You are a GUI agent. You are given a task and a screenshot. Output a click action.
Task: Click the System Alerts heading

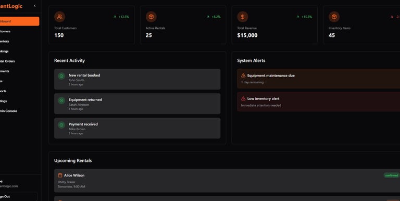coord(251,60)
